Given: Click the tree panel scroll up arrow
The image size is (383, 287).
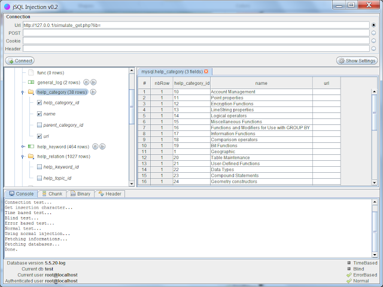Looking at the screenshot, I should click(132, 71).
